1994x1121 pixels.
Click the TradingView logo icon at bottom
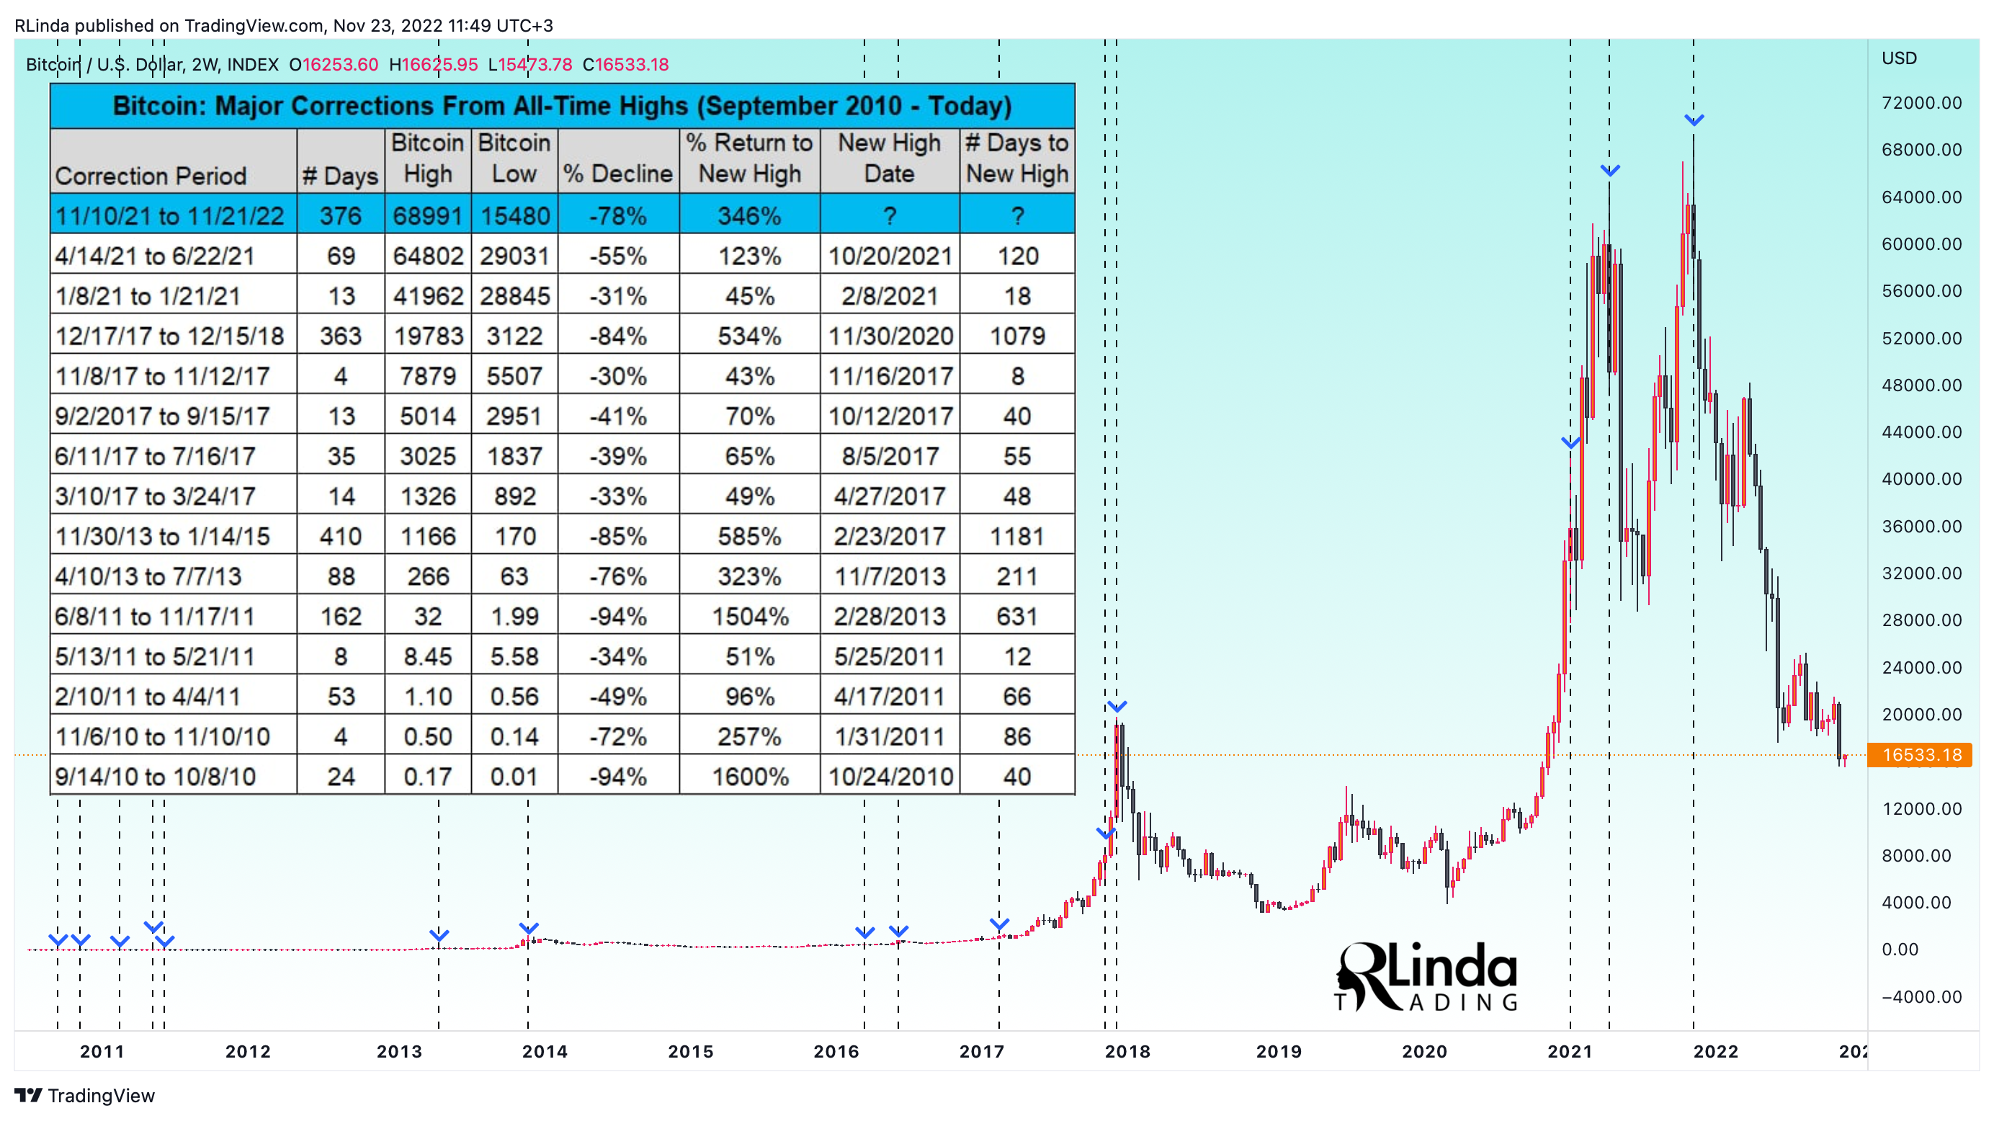[x=28, y=1096]
